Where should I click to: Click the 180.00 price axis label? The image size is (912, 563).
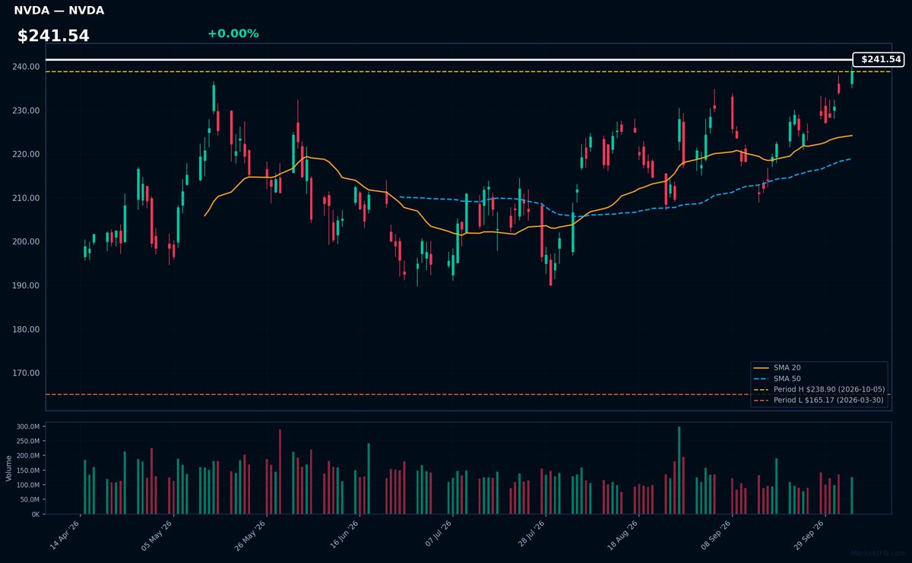pos(27,329)
